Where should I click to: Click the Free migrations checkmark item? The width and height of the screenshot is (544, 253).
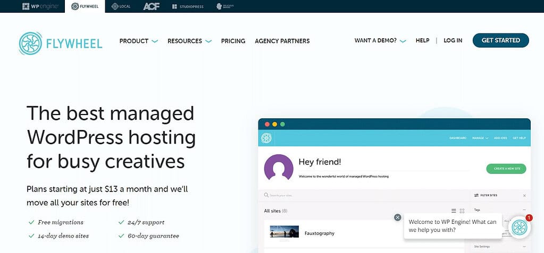tap(56, 222)
